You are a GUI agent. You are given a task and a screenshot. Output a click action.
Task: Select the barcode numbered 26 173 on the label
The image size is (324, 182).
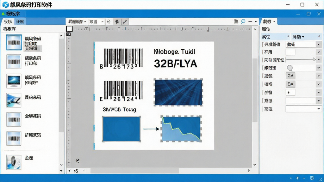click(122, 58)
